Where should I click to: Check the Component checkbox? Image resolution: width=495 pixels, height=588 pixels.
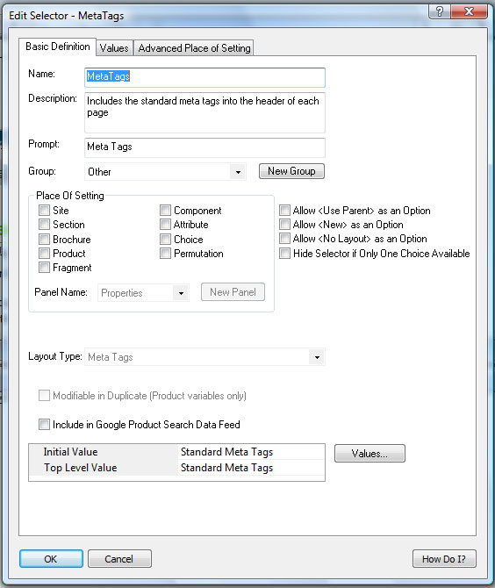[x=165, y=211]
